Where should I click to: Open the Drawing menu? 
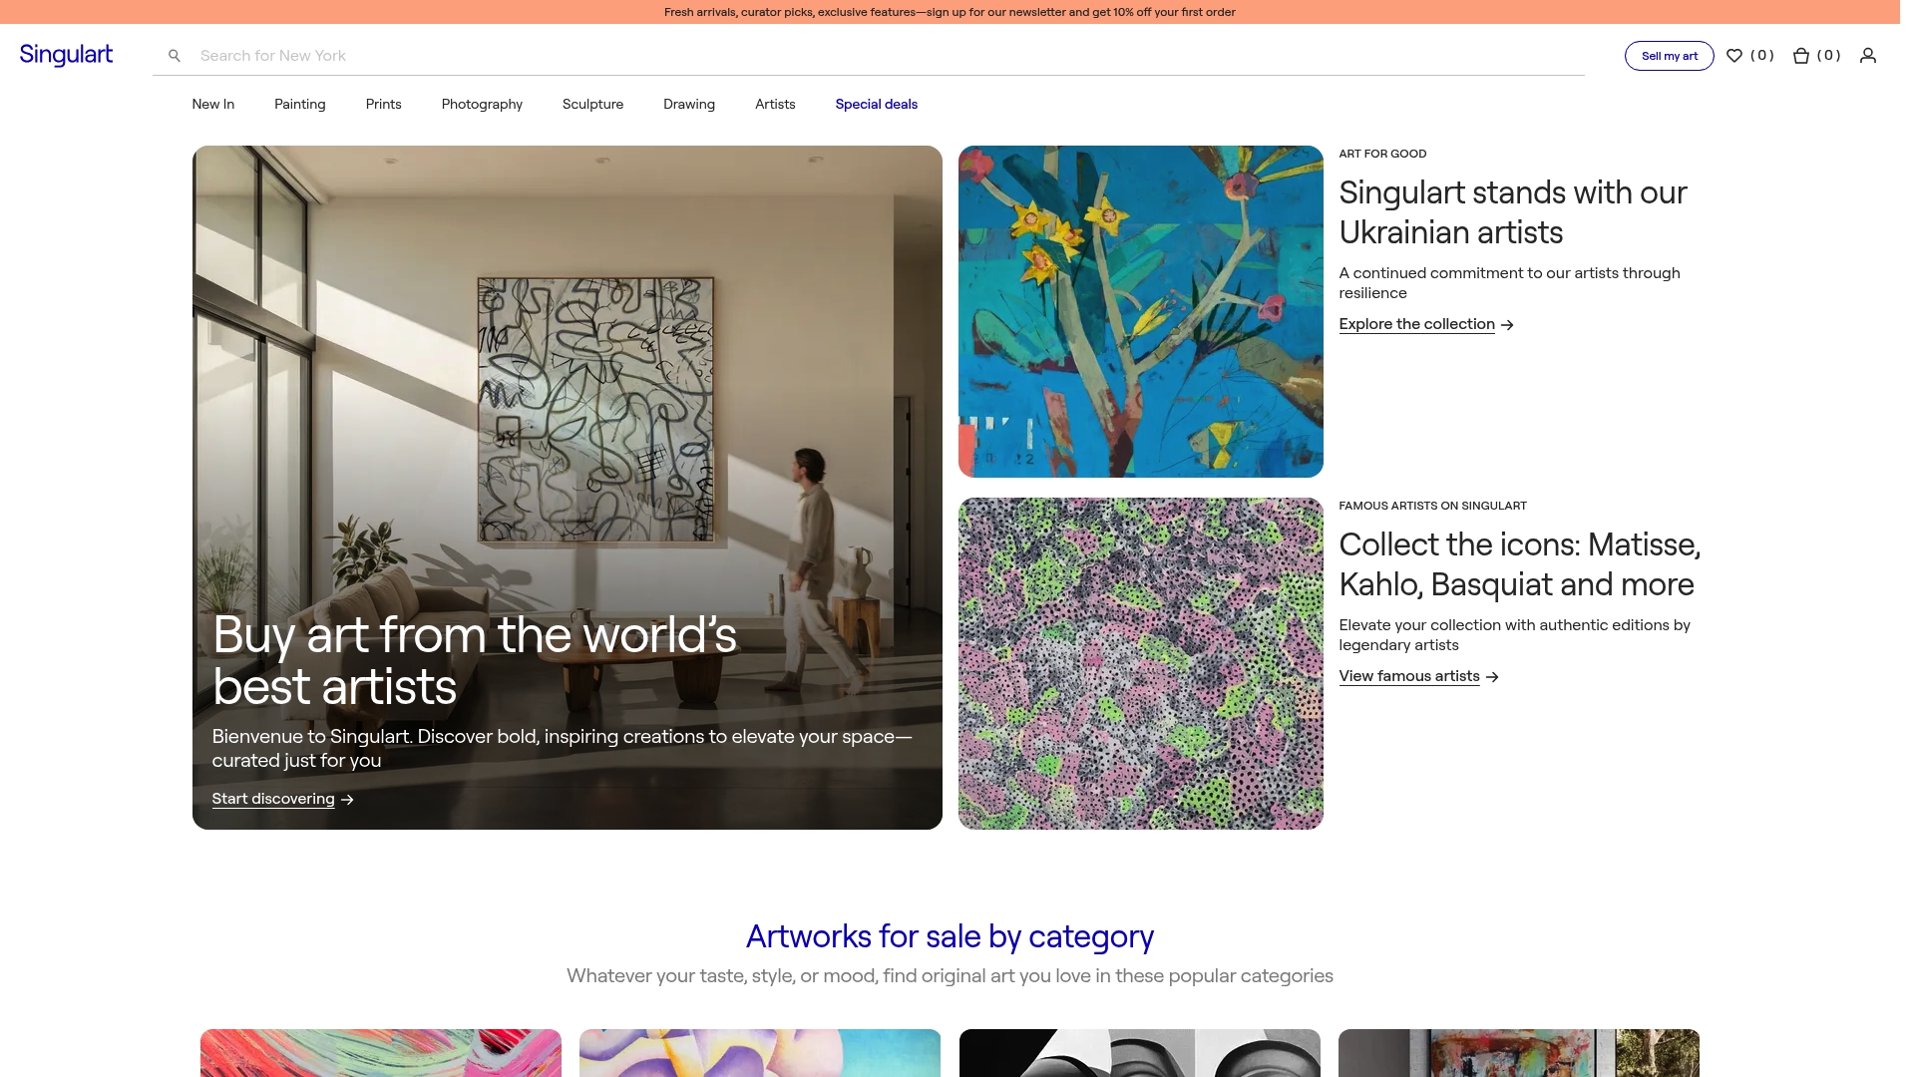[689, 105]
